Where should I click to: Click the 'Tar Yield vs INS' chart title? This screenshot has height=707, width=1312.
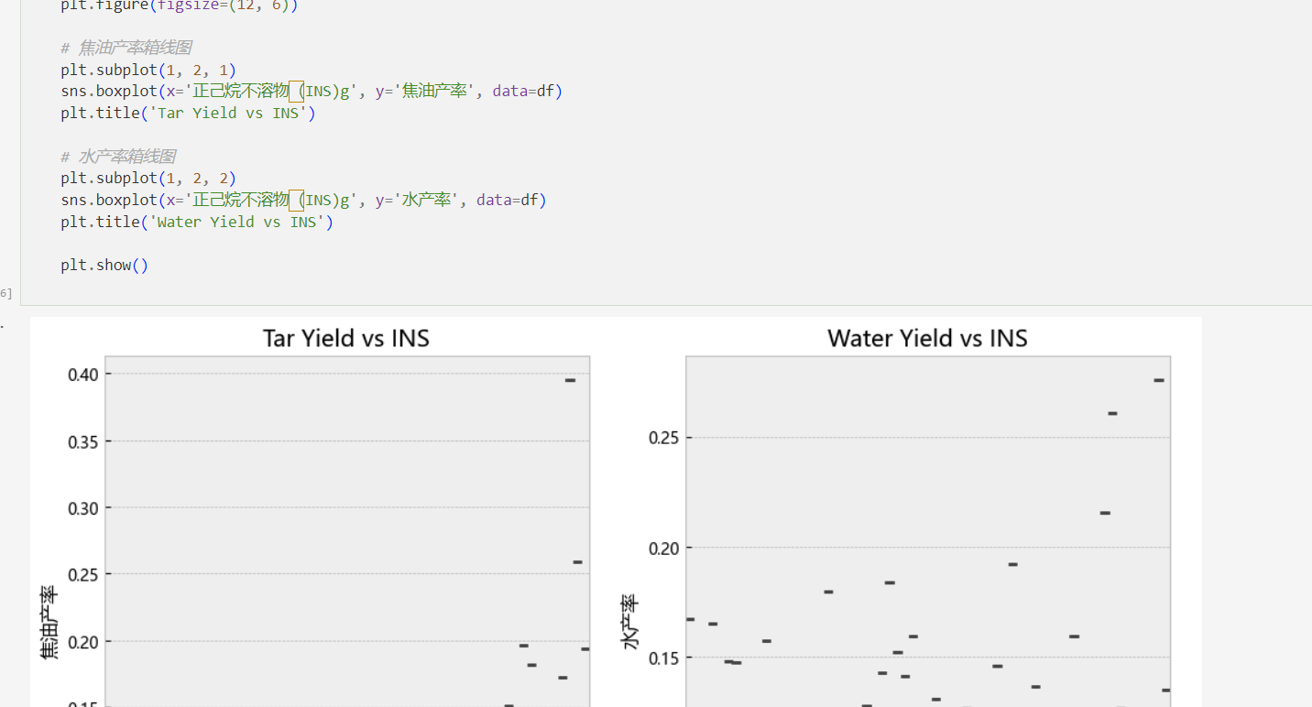pyautogui.click(x=346, y=339)
